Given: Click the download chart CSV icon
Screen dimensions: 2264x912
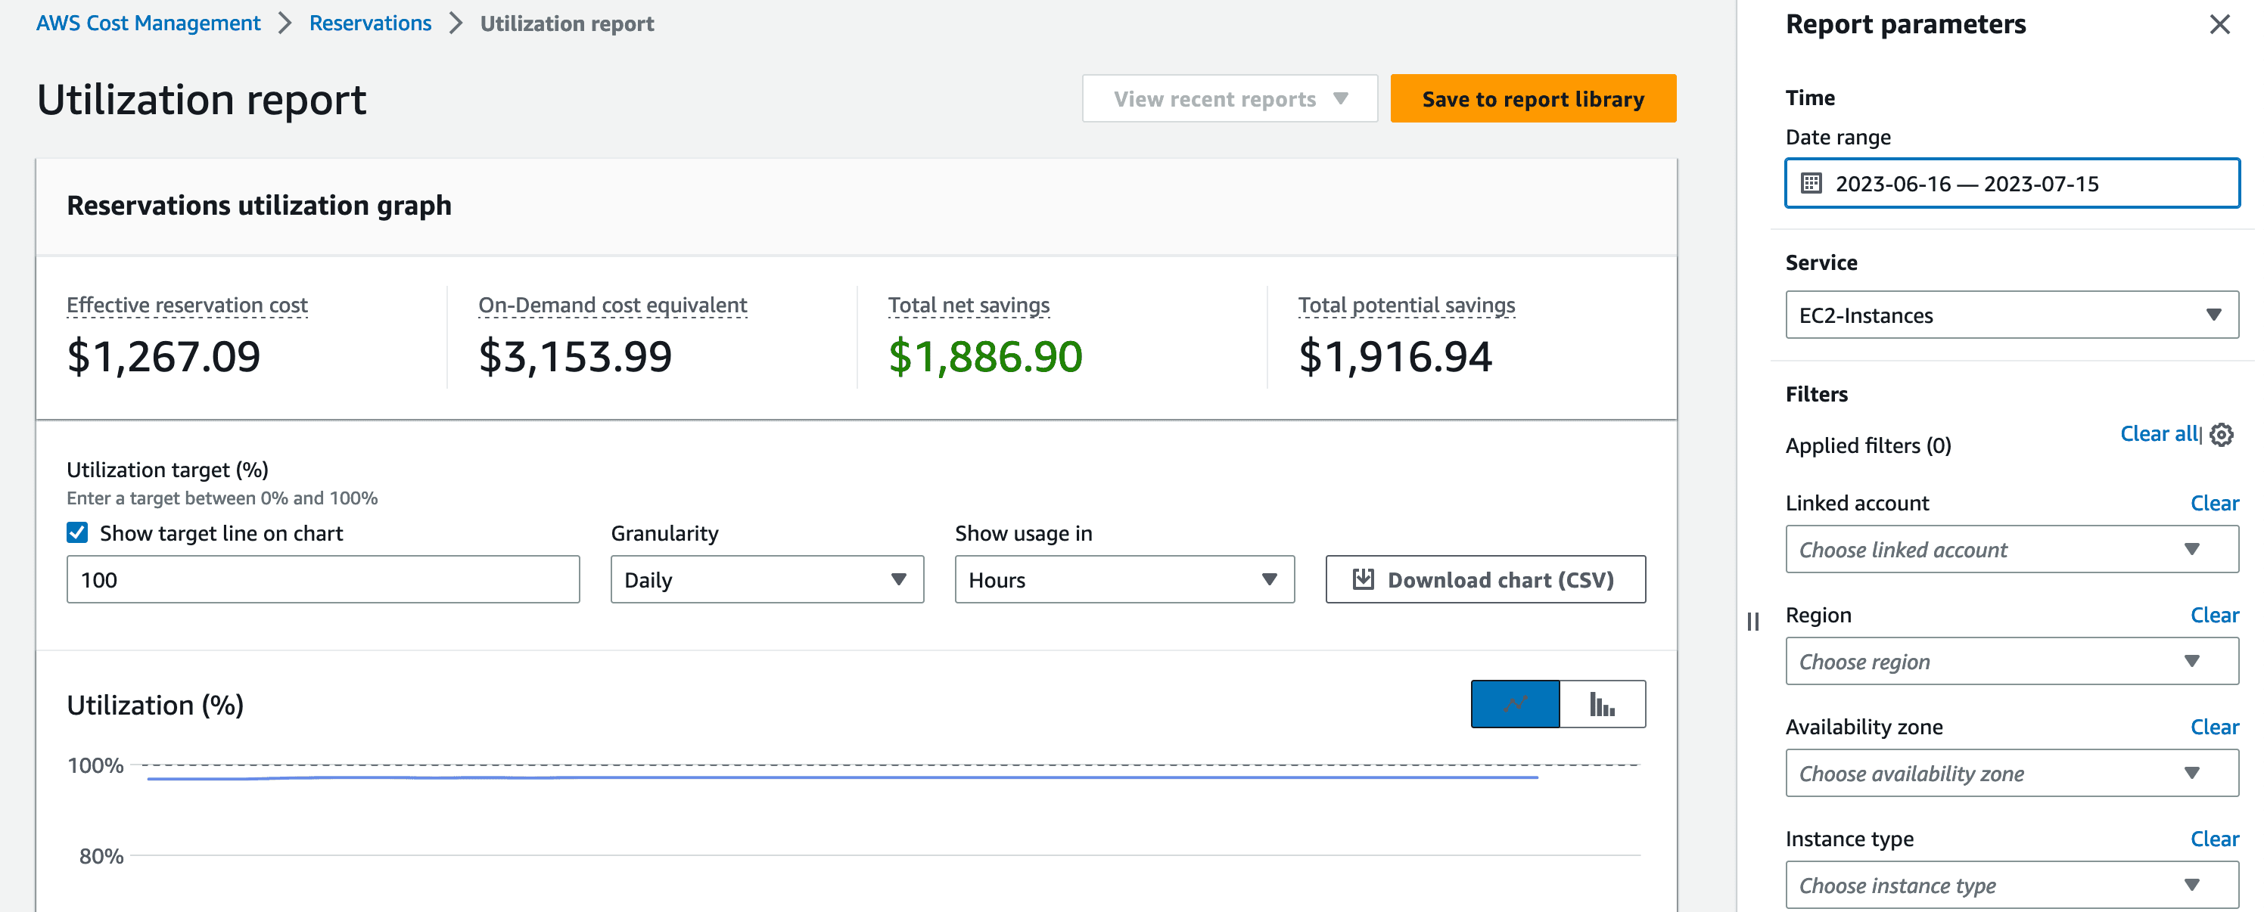Looking at the screenshot, I should point(1357,579).
